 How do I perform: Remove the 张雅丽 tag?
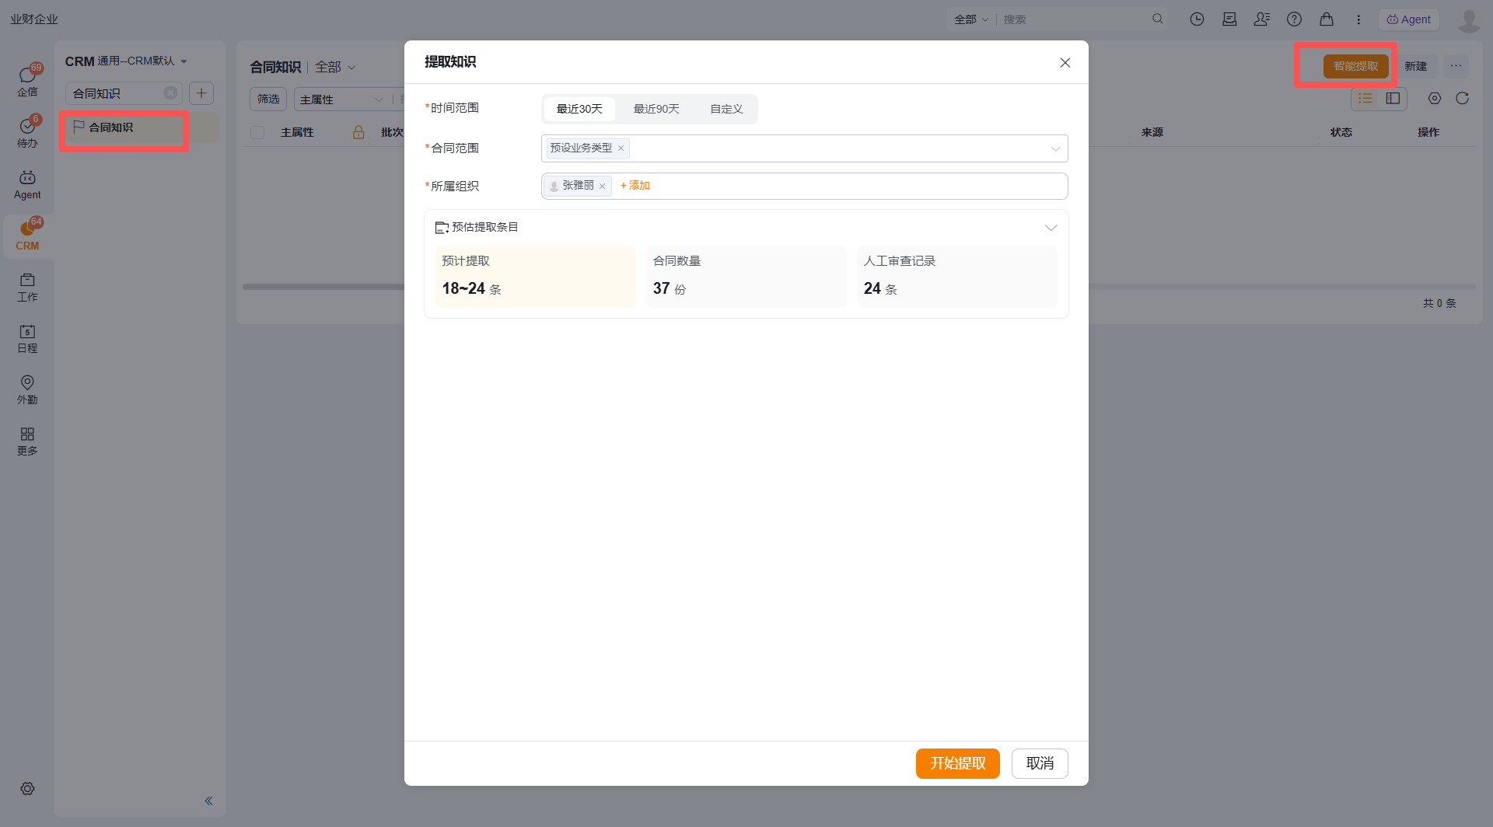click(x=602, y=187)
